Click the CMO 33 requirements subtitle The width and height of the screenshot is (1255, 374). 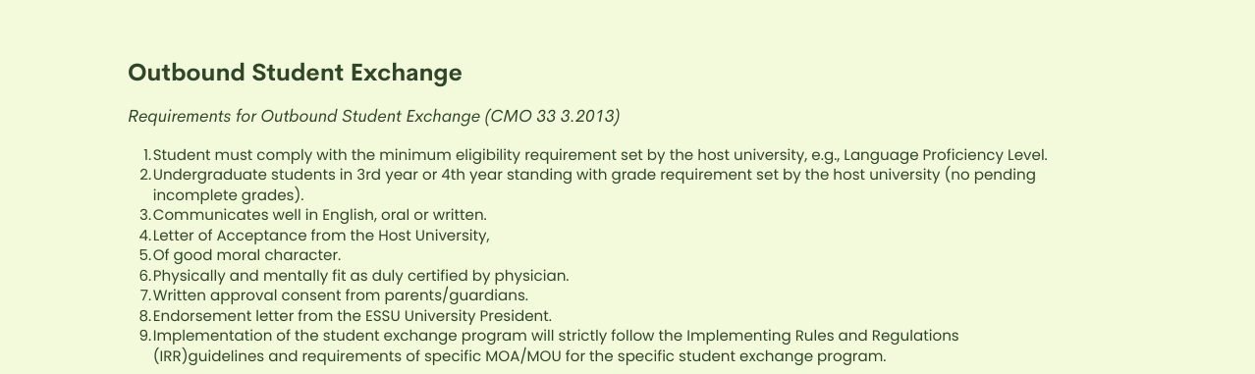pyautogui.click(x=374, y=116)
